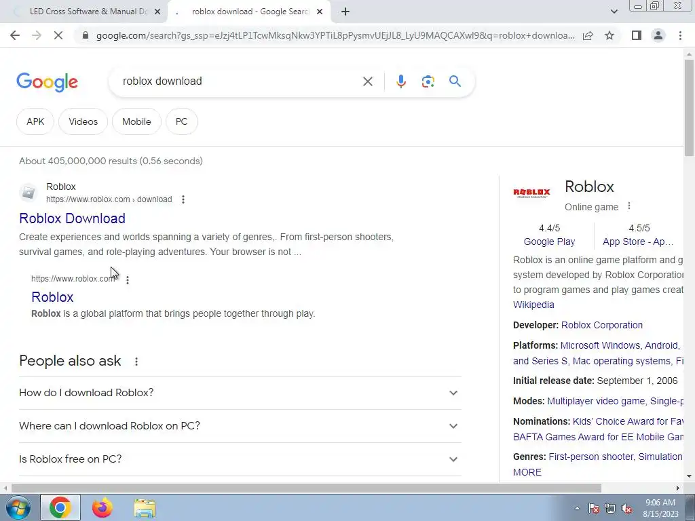Open options for roblox.com download result
Screen dimensions: 695x521
pyautogui.click(x=183, y=199)
